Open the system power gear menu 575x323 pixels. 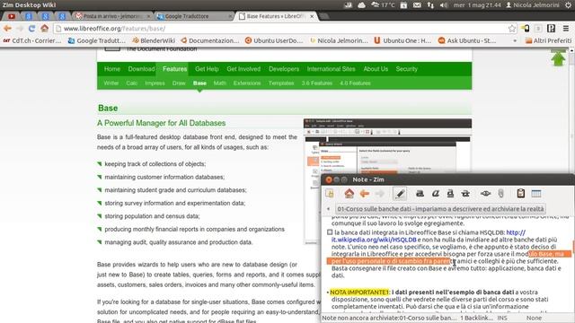click(568, 5)
